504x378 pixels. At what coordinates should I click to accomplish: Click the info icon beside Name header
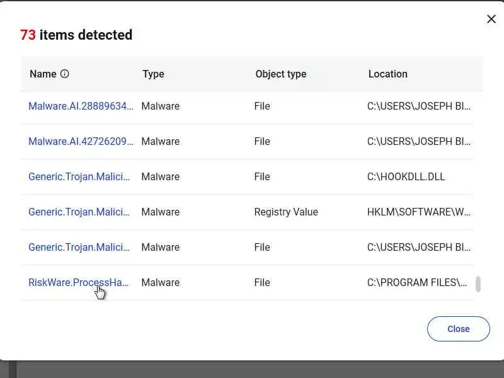point(64,74)
